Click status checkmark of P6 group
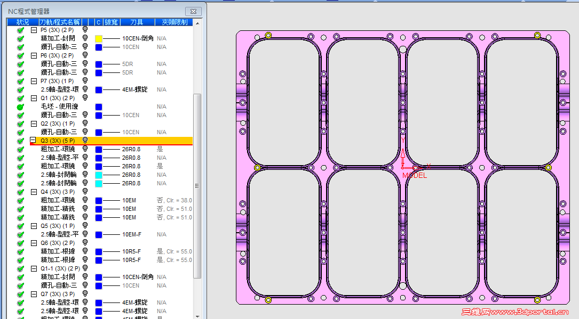The image size is (579, 319). point(21,55)
